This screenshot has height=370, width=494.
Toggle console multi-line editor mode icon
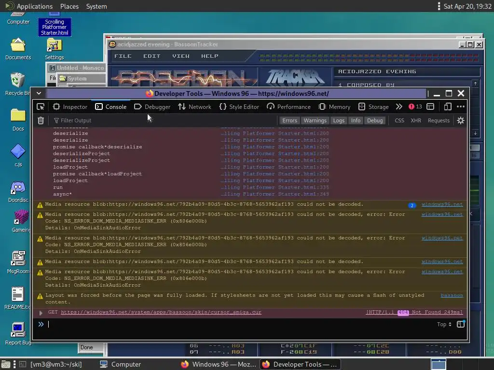click(x=461, y=324)
